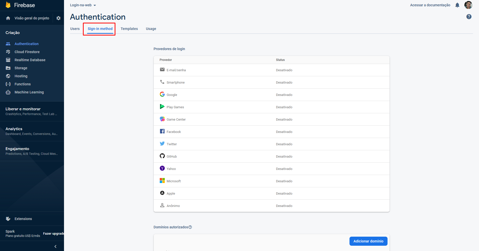Open Machine Learning from sidebar
The image size is (479, 251).
coord(29,92)
